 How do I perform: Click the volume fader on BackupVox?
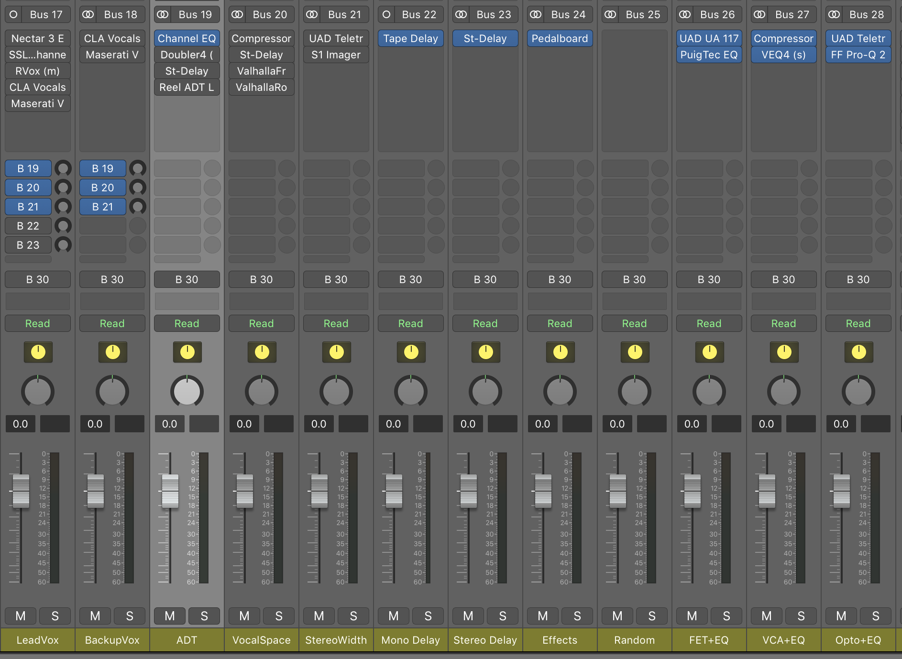click(x=96, y=491)
